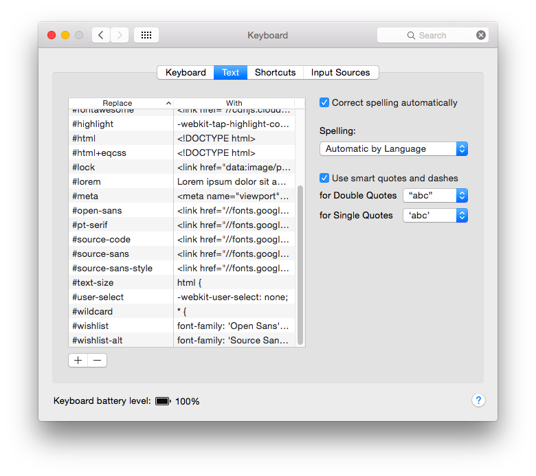Select the #lorem replacement row
This screenshot has height=476, width=536.
(x=182, y=181)
